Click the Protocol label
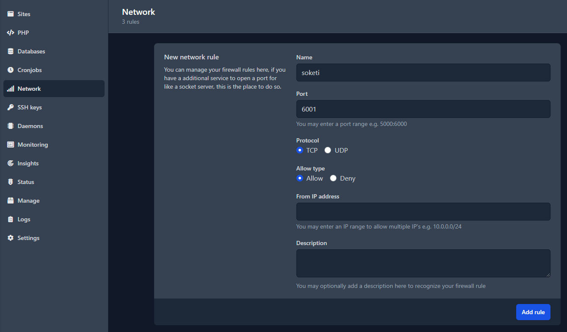Viewport: 567px width, 332px height. tap(307, 140)
